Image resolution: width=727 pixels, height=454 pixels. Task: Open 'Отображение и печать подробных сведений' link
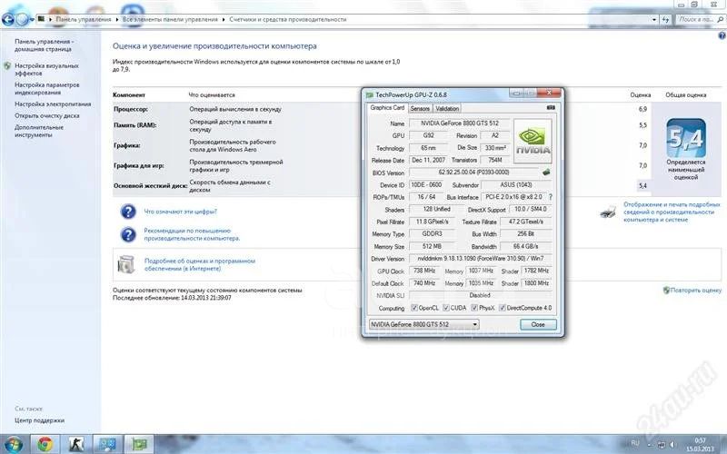pyautogui.click(x=672, y=212)
